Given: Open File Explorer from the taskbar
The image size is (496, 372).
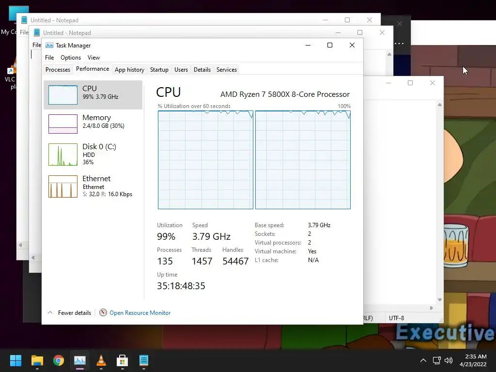Looking at the screenshot, I should pos(37,360).
